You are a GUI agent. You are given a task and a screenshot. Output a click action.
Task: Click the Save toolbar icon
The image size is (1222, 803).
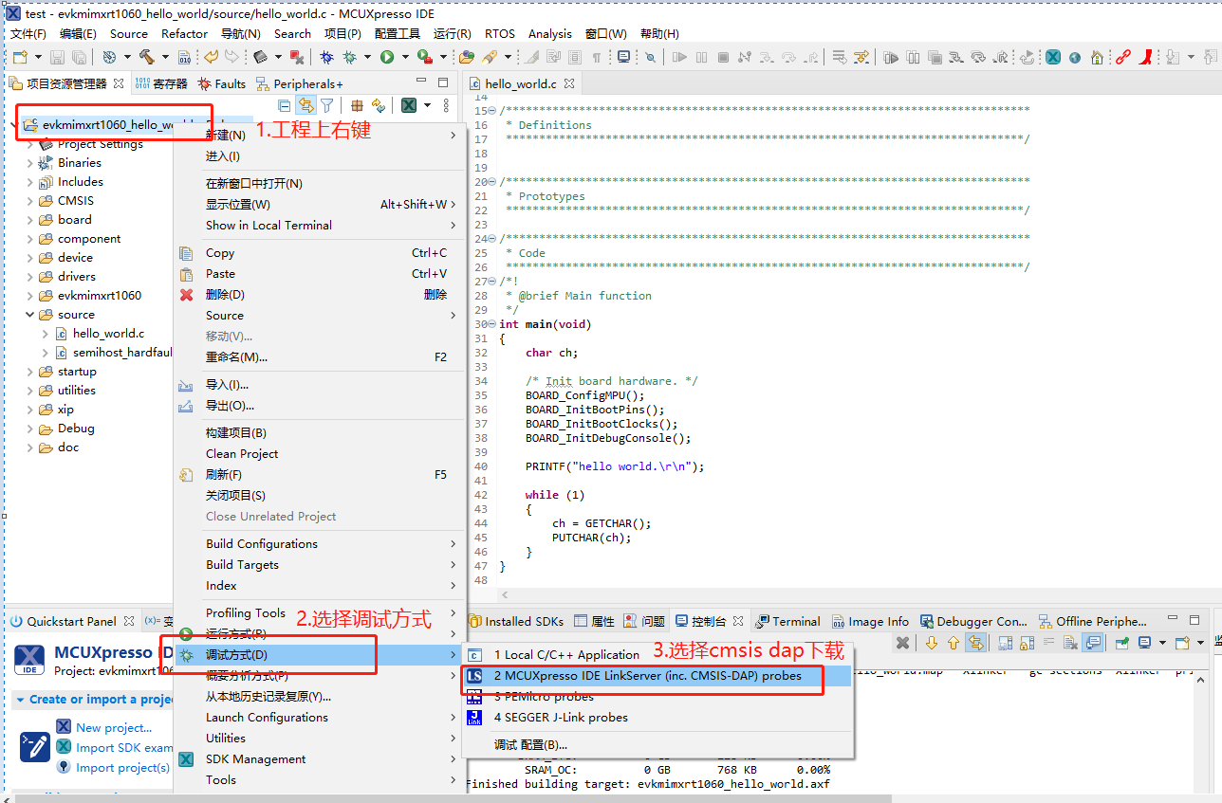pyautogui.click(x=57, y=57)
